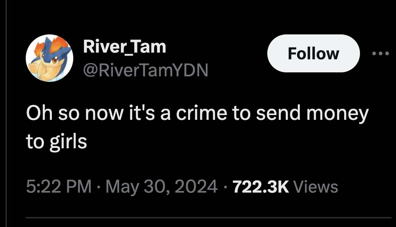Image resolution: width=396 pixels, height=227 pixels.
Task: Click the word "crime" in the tweet
Action: point(209,114)
